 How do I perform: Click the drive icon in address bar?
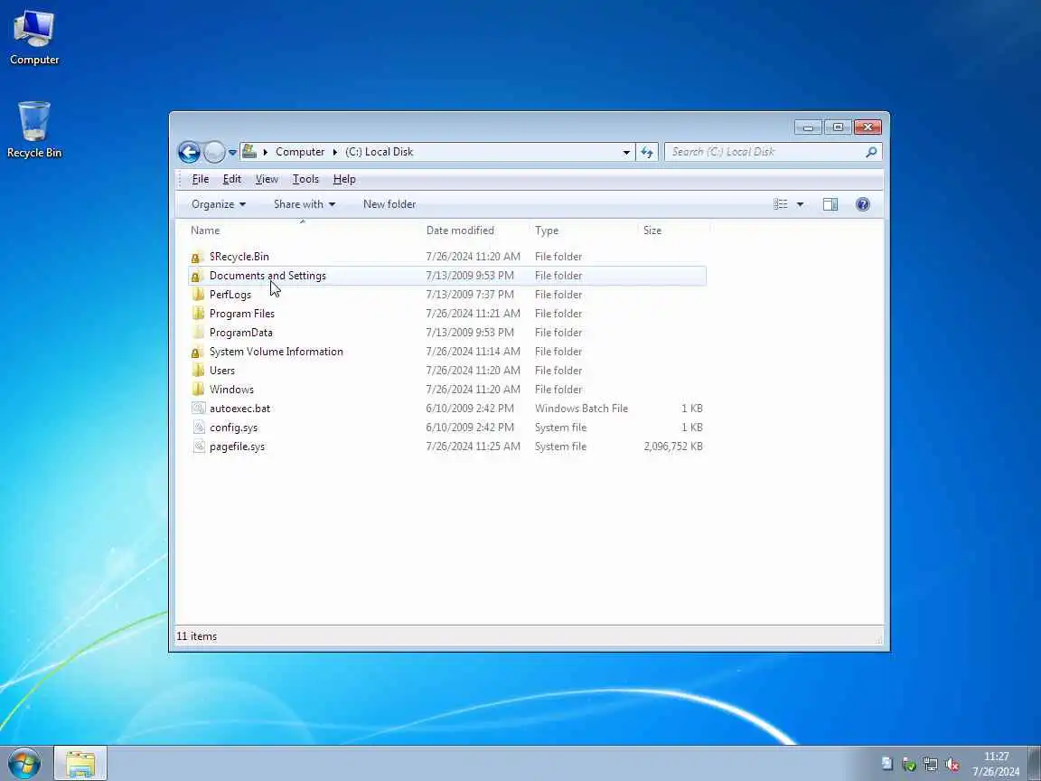click(249, 152)
